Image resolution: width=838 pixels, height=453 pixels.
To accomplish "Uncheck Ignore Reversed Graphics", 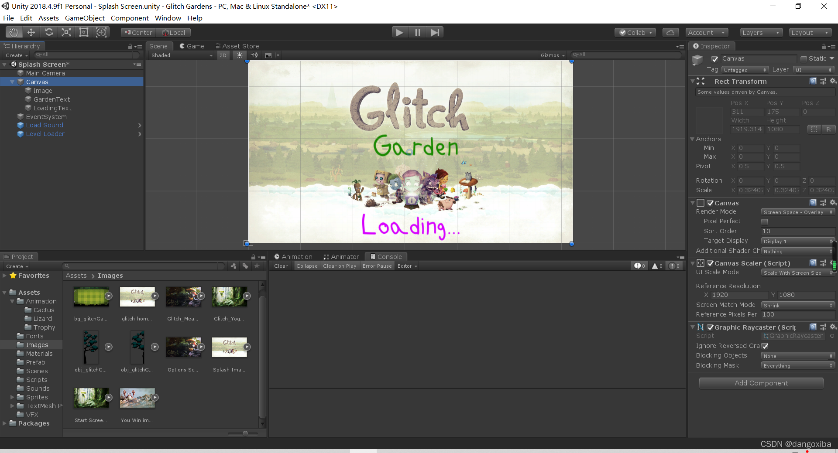I will [765, 346].
